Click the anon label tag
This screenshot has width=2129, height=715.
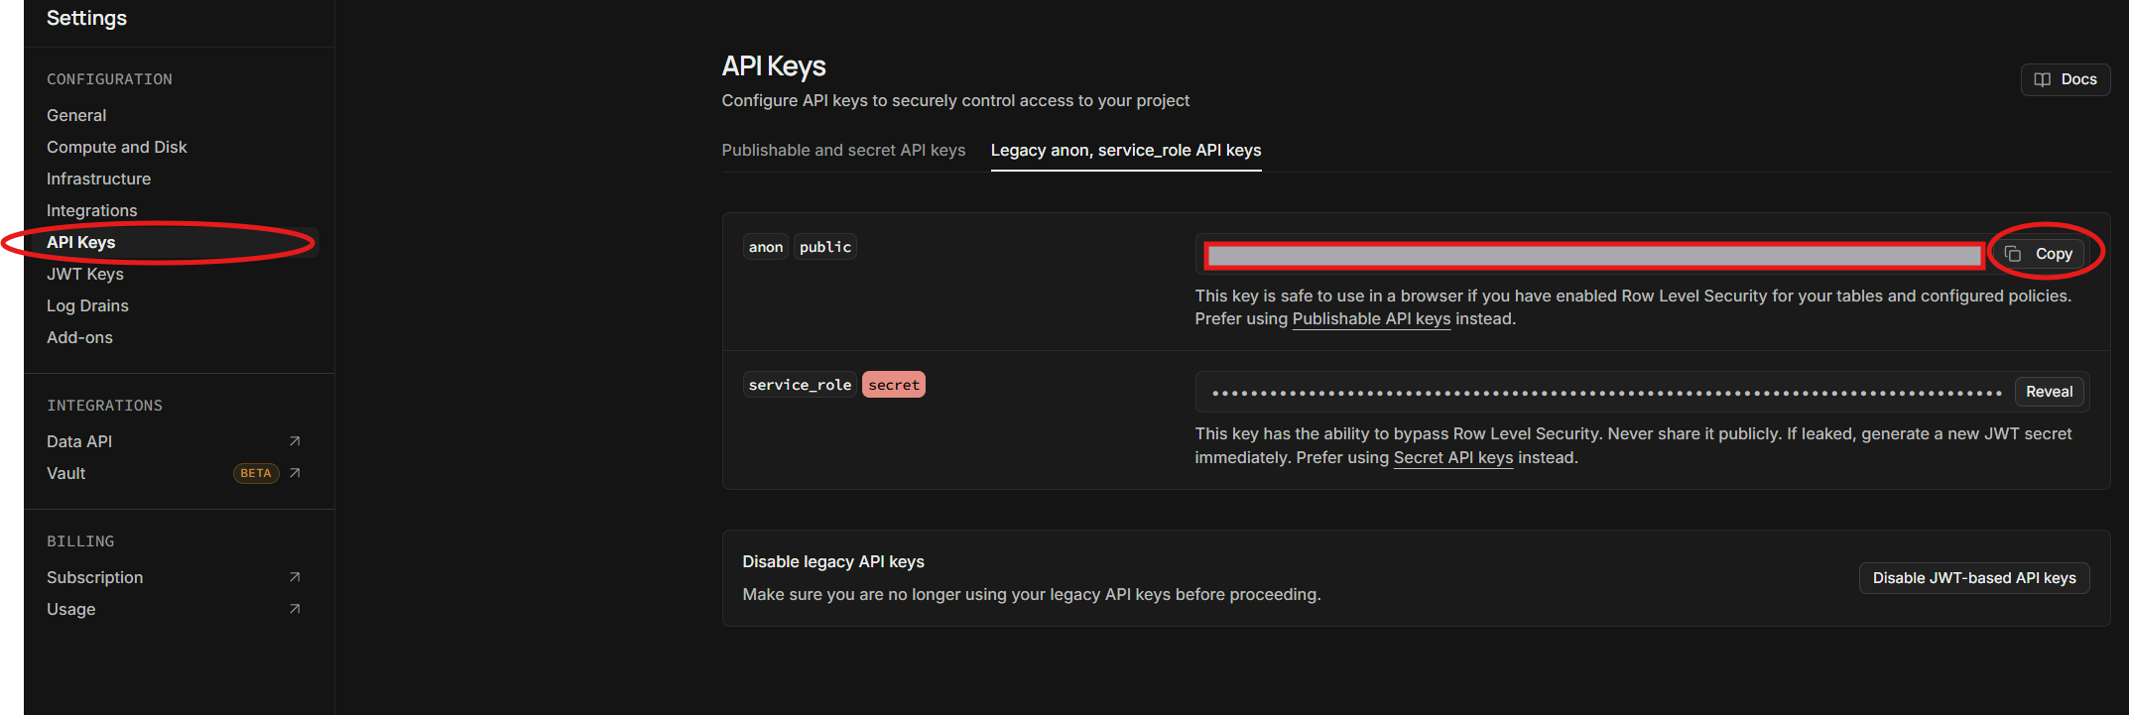coord(766,247)
